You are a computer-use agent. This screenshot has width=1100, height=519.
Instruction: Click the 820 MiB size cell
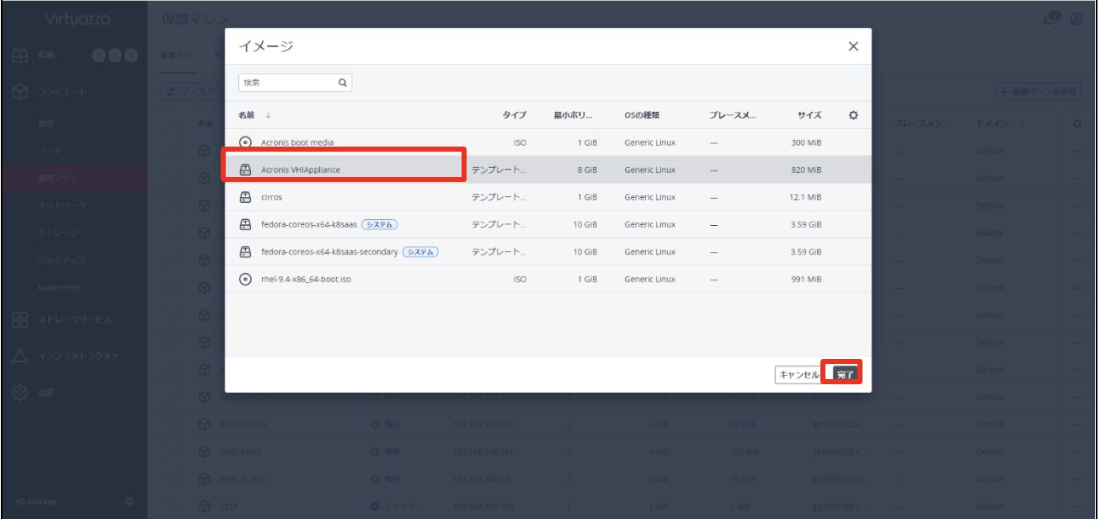(807, 170)
